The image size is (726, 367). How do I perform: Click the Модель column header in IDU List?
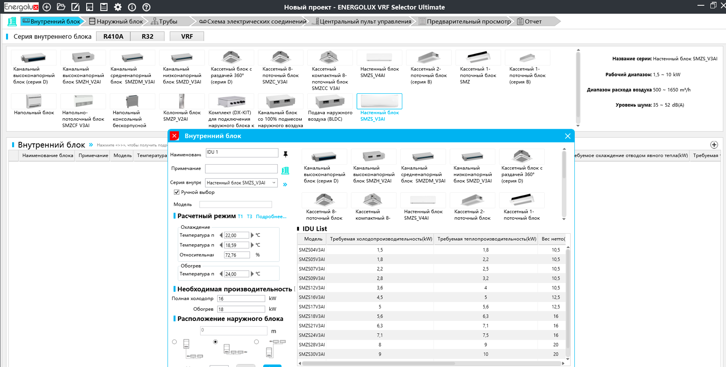(x=313, y=239)
